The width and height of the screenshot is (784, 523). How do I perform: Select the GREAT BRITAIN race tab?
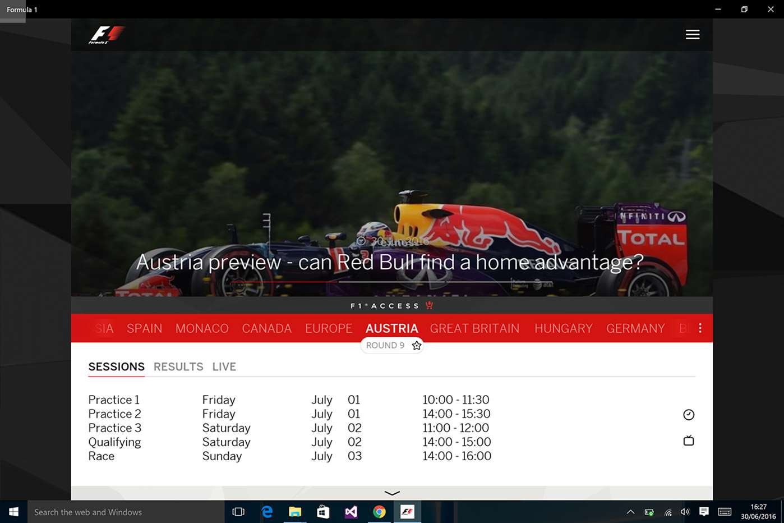coord(475,328)
